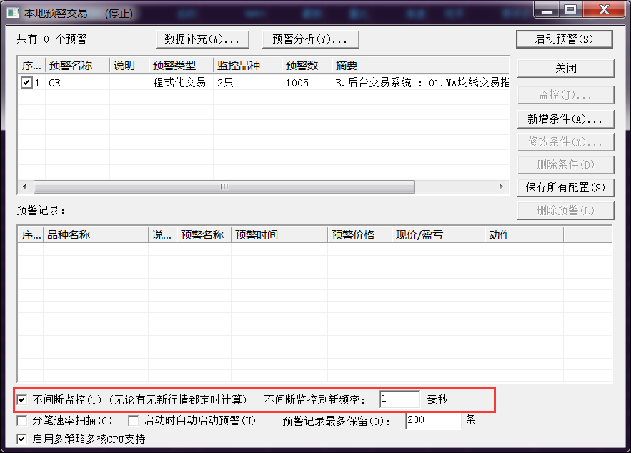Click the horizontal scrollbar right arrow
This screenshot has width=631, height=453.
pyautogui.click(x=501, y=186)
